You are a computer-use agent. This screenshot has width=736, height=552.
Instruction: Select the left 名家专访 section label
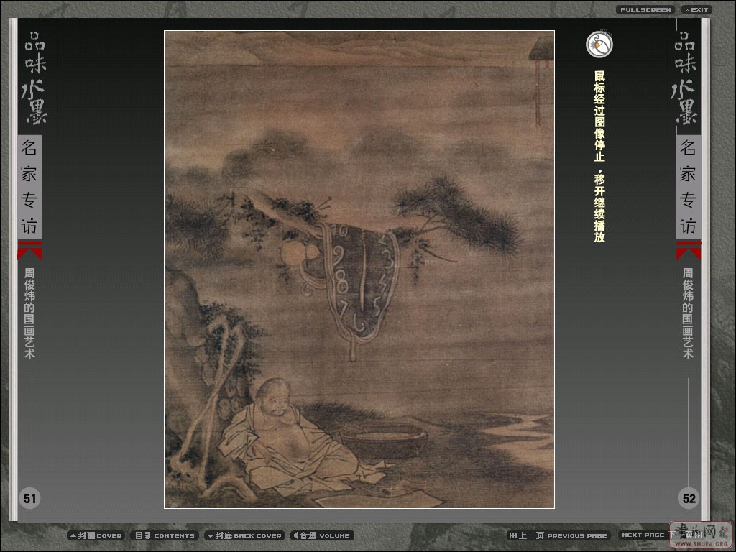[29, 188]
